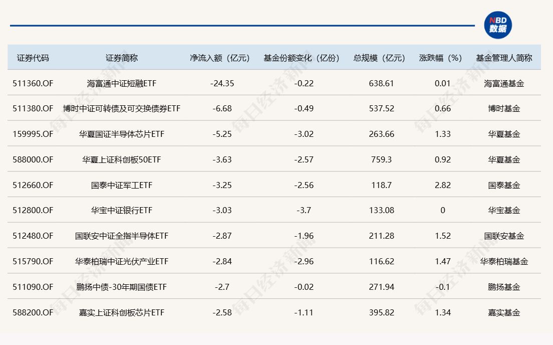Select the 基金份额变化（亿份）header
This screenshot has width=553, height=345.
[304, 58]
